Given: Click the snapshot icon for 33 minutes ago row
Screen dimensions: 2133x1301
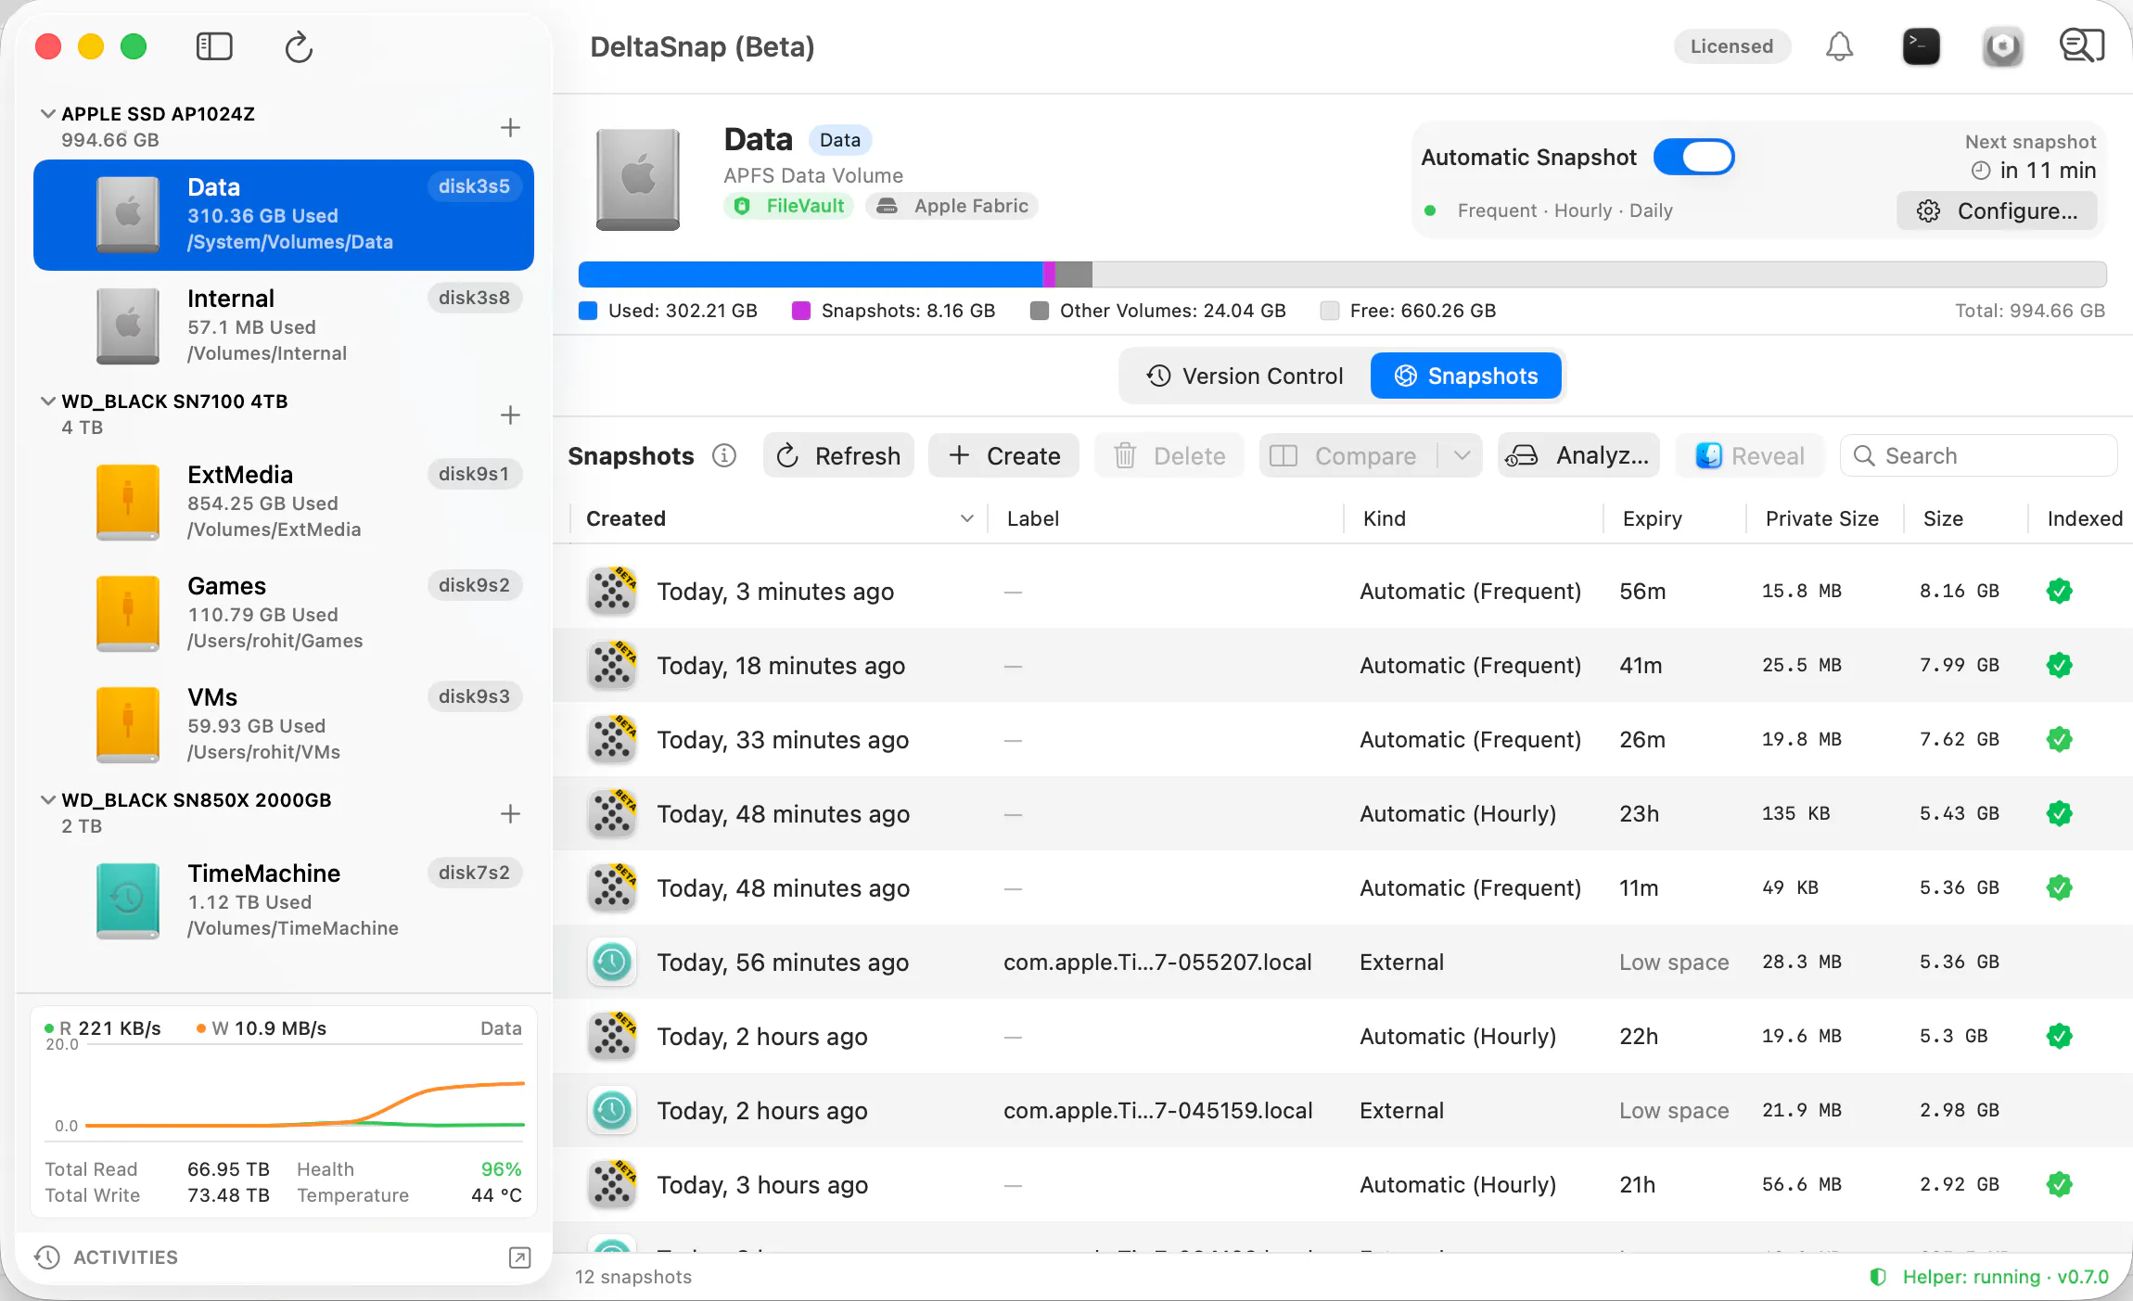Looking at the screenshot, I should pos(612,739).
